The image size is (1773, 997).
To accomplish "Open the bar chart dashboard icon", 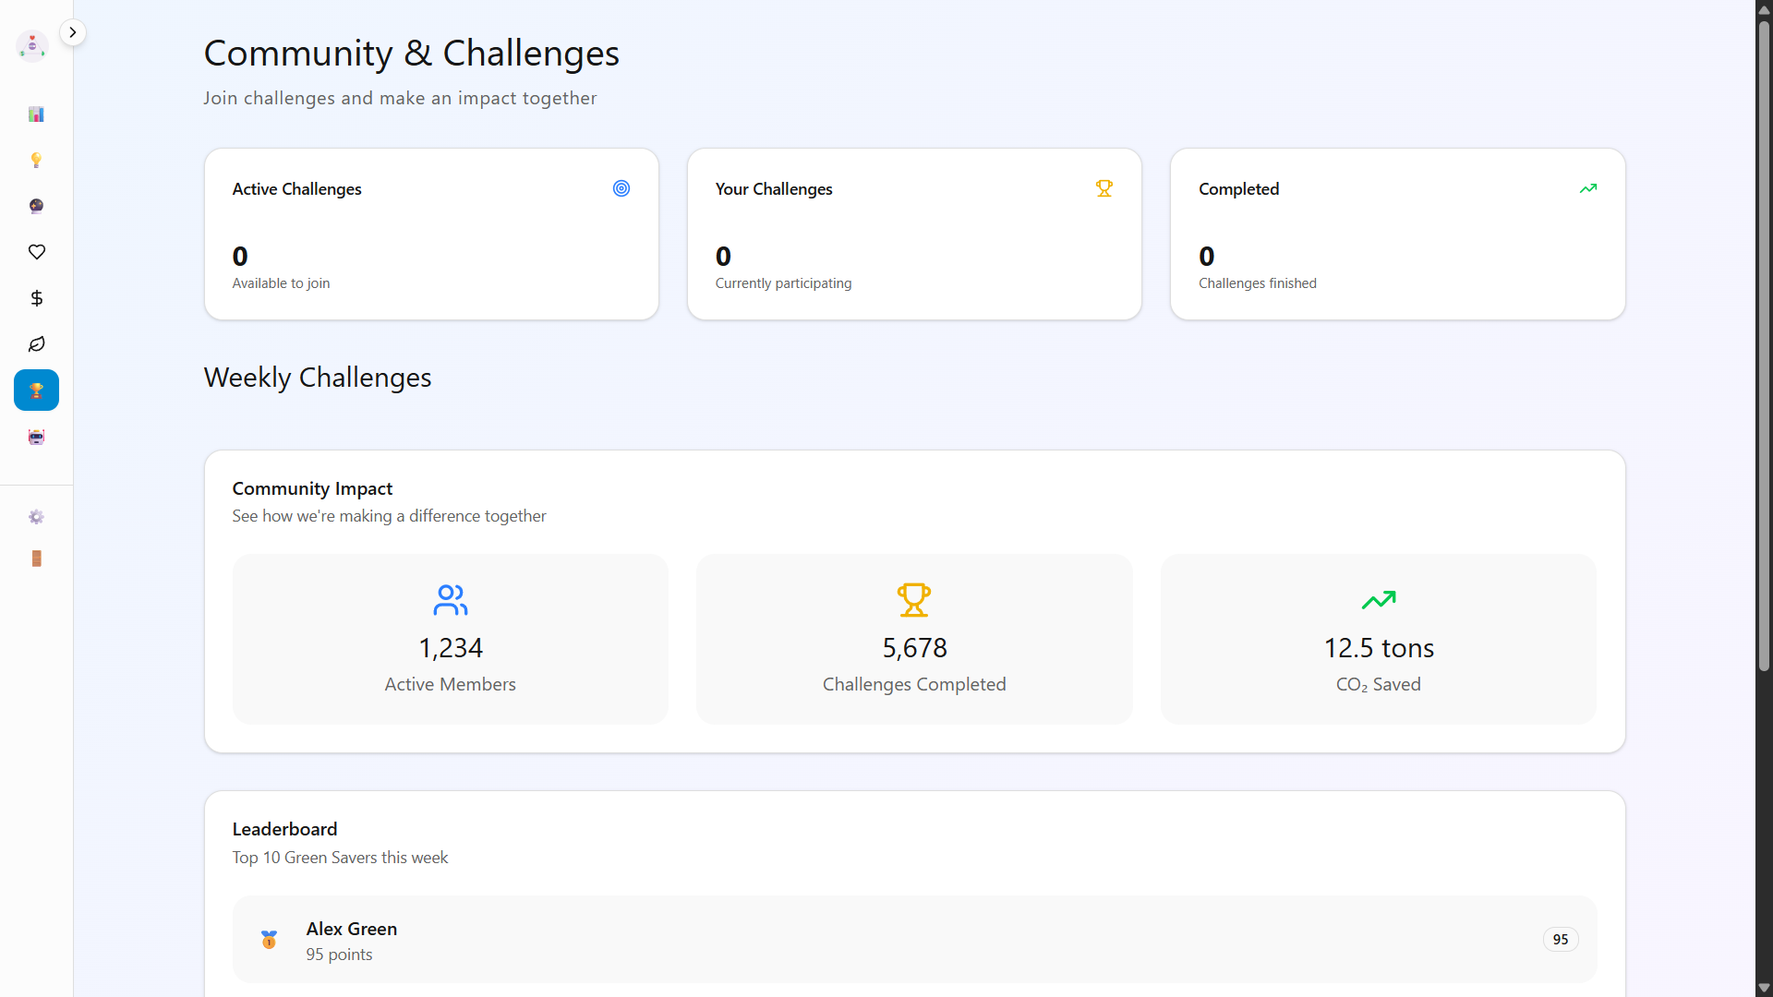I will tap(36, 114).
